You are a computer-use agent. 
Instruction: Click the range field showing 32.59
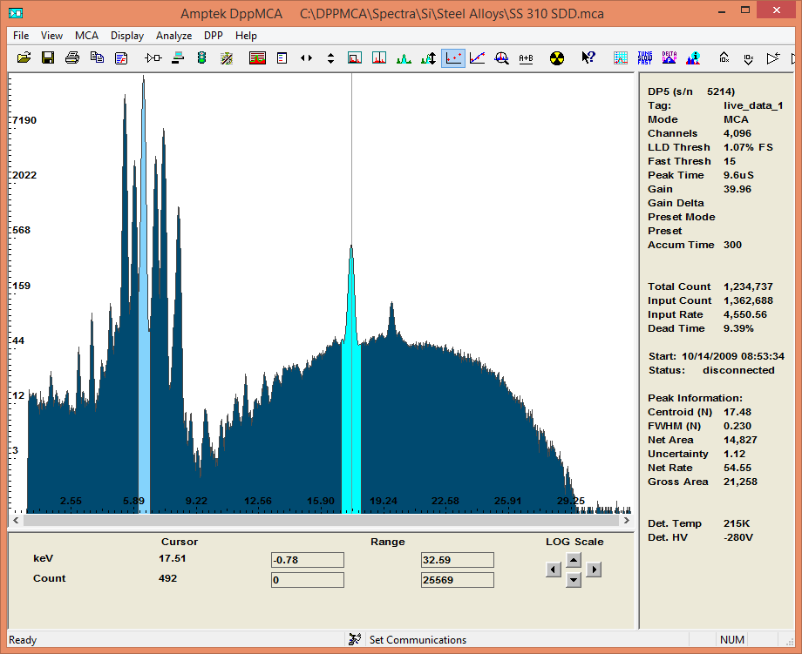pyautogui.click(x=458, y=560)
